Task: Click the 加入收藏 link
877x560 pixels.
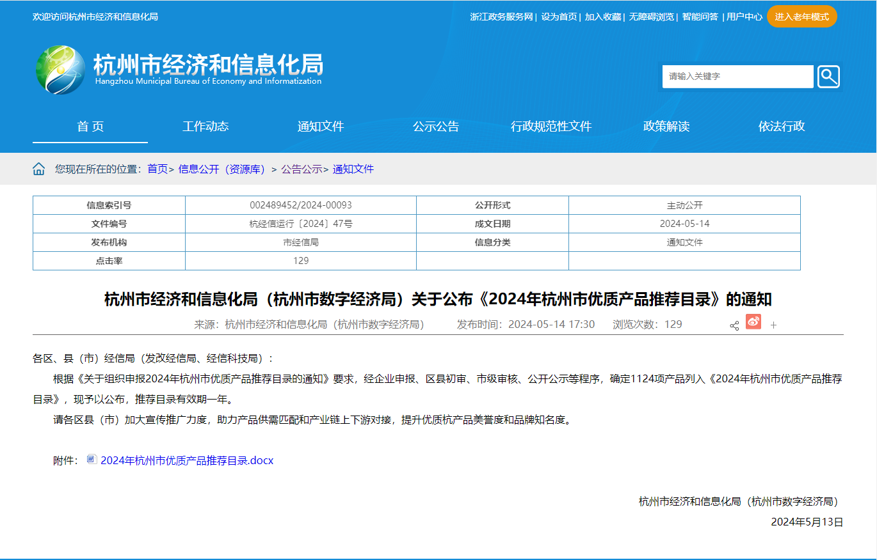Action: pos(602,17)
